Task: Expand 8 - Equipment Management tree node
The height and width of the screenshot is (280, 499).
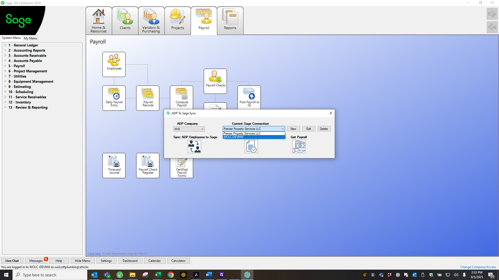Action: [5, 81]
